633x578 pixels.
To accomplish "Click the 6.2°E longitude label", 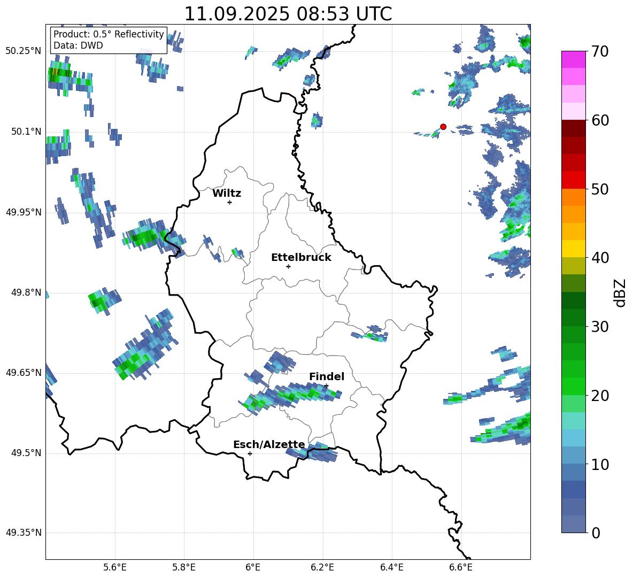I will click(322, 567).
